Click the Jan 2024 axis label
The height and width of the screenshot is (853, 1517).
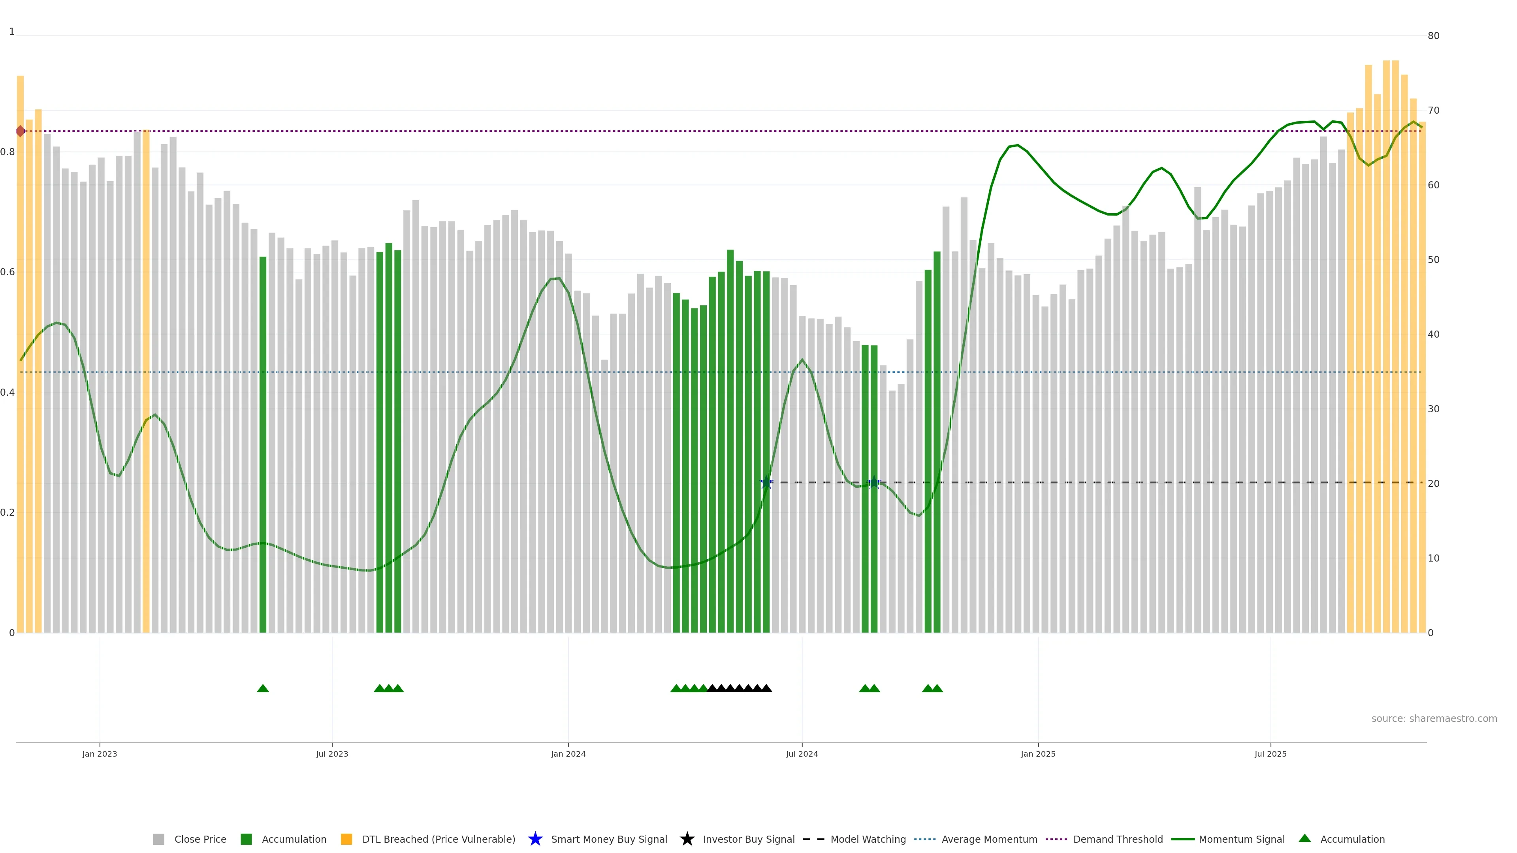pyautogui.click(x=568, y=754)
